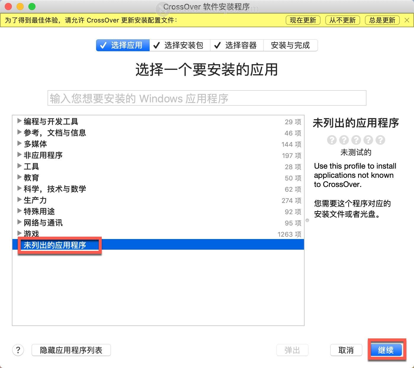
Task: Click the 取消 button
Action: tap(346, 350)
